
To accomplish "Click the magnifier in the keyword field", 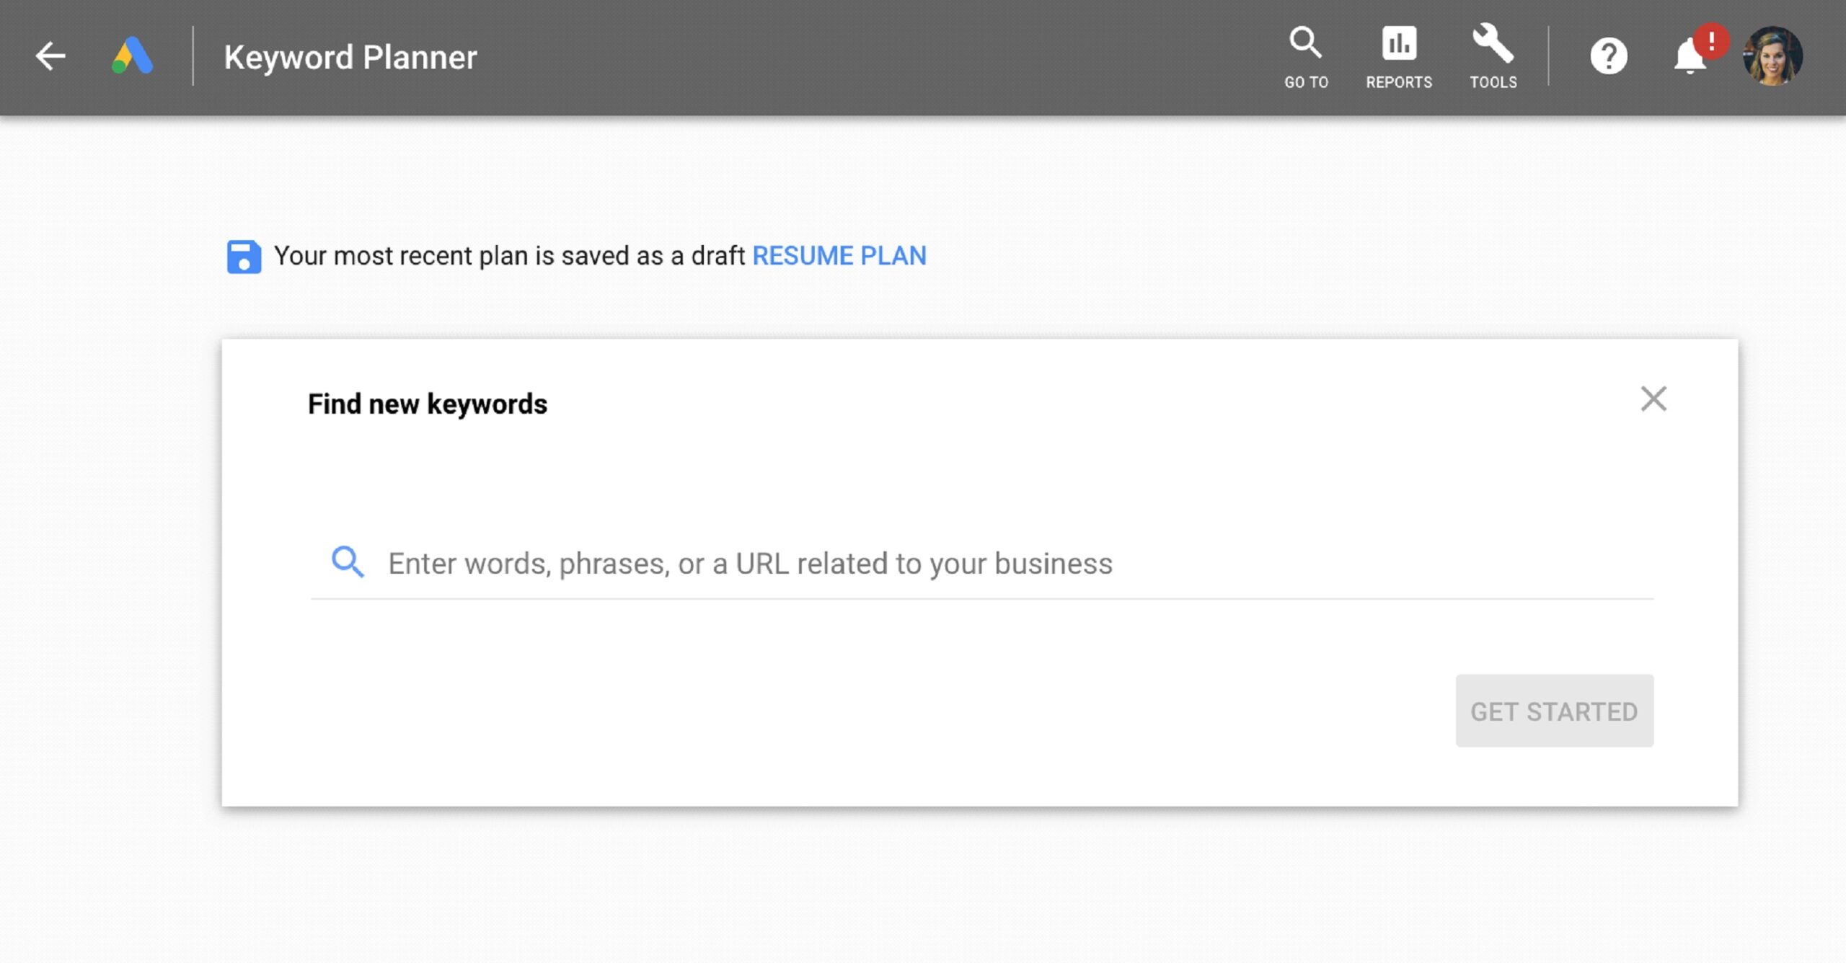I will (348, 562).
